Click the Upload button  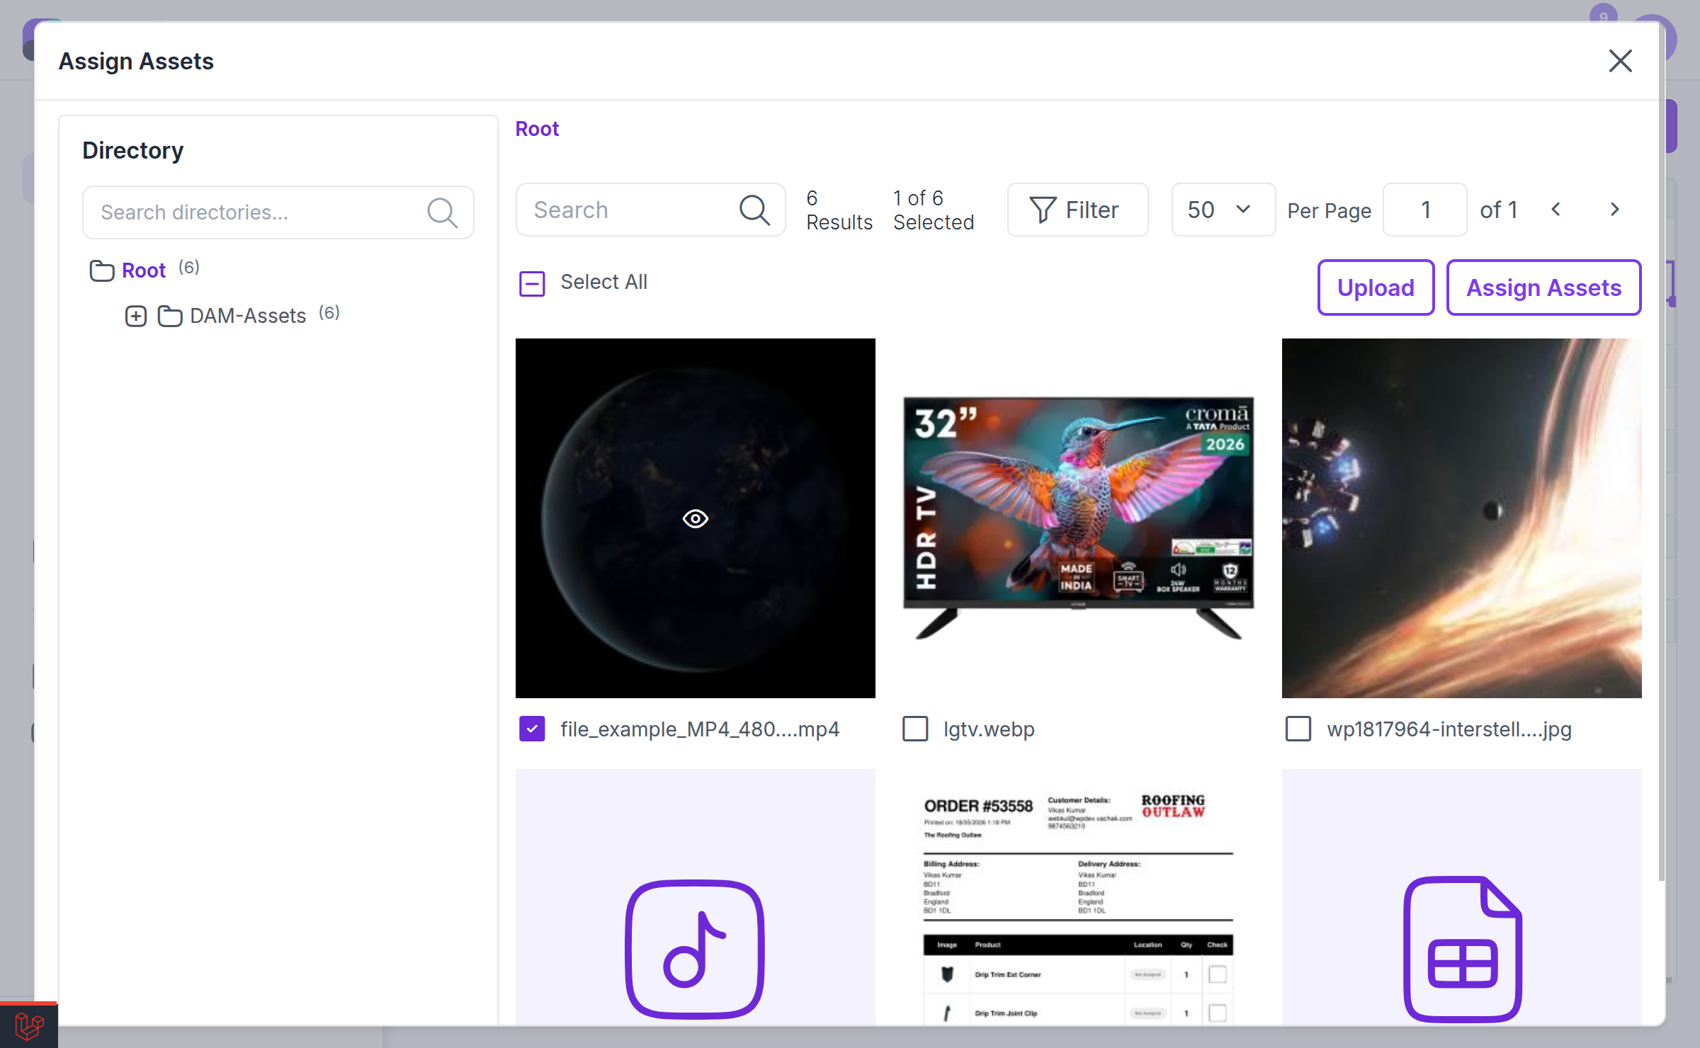1376,287
